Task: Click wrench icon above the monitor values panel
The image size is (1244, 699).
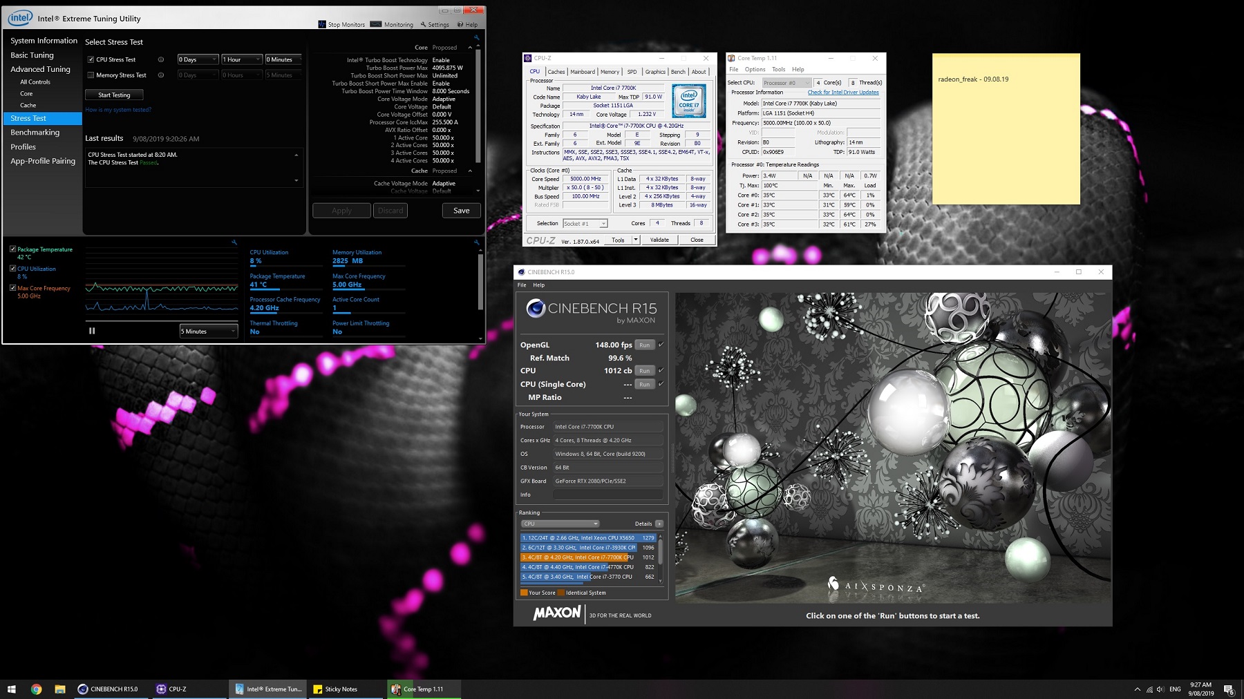Action: (x=476, y=242)
